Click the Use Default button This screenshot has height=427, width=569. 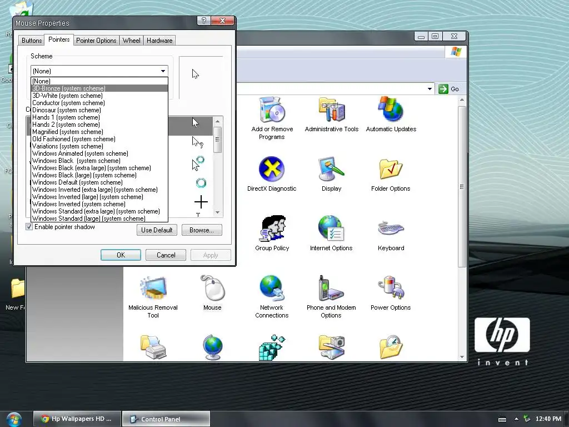[157, 230]
